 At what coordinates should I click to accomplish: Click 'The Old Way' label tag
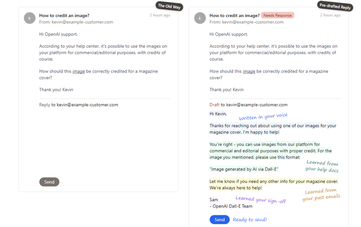click(x=169, y=6)
